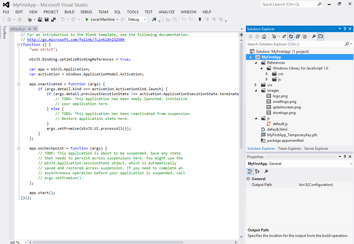Click the Output Path value field

click(x=325, y=185)
